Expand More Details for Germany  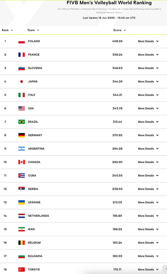[x=148, y=135]
